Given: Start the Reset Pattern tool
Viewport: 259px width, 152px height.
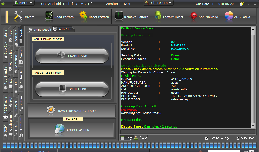Looking at the screenshot, I should tap(94, 17).
